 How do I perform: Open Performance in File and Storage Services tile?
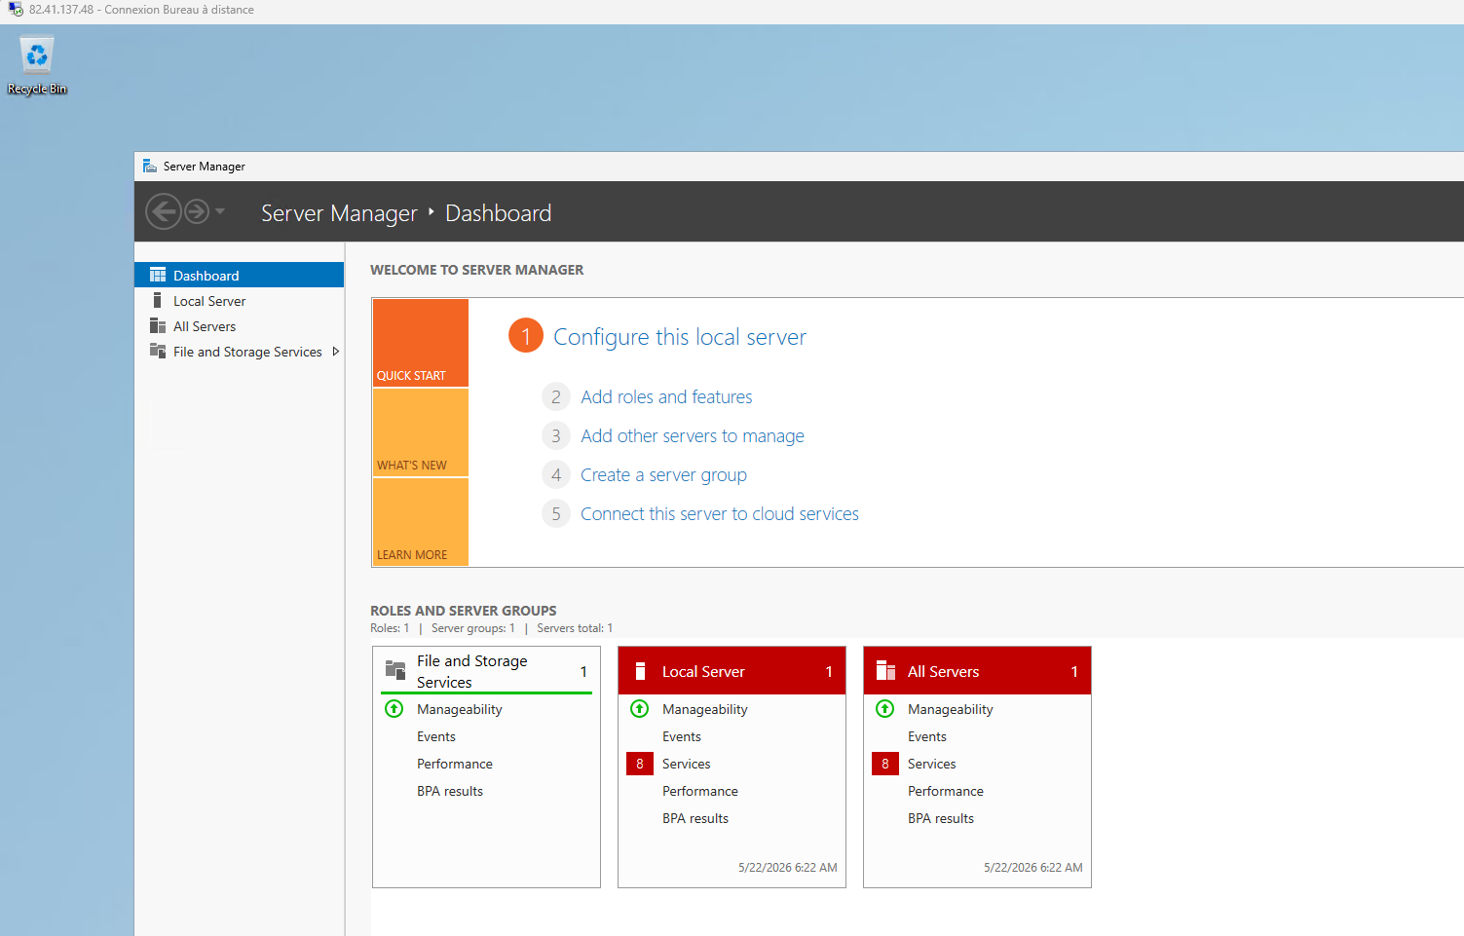[455, 764]
